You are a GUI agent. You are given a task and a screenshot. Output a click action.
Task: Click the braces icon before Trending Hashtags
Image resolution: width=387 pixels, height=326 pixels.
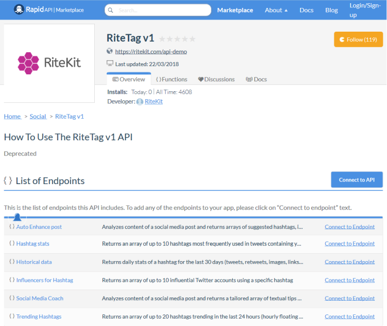coord(12,316)
